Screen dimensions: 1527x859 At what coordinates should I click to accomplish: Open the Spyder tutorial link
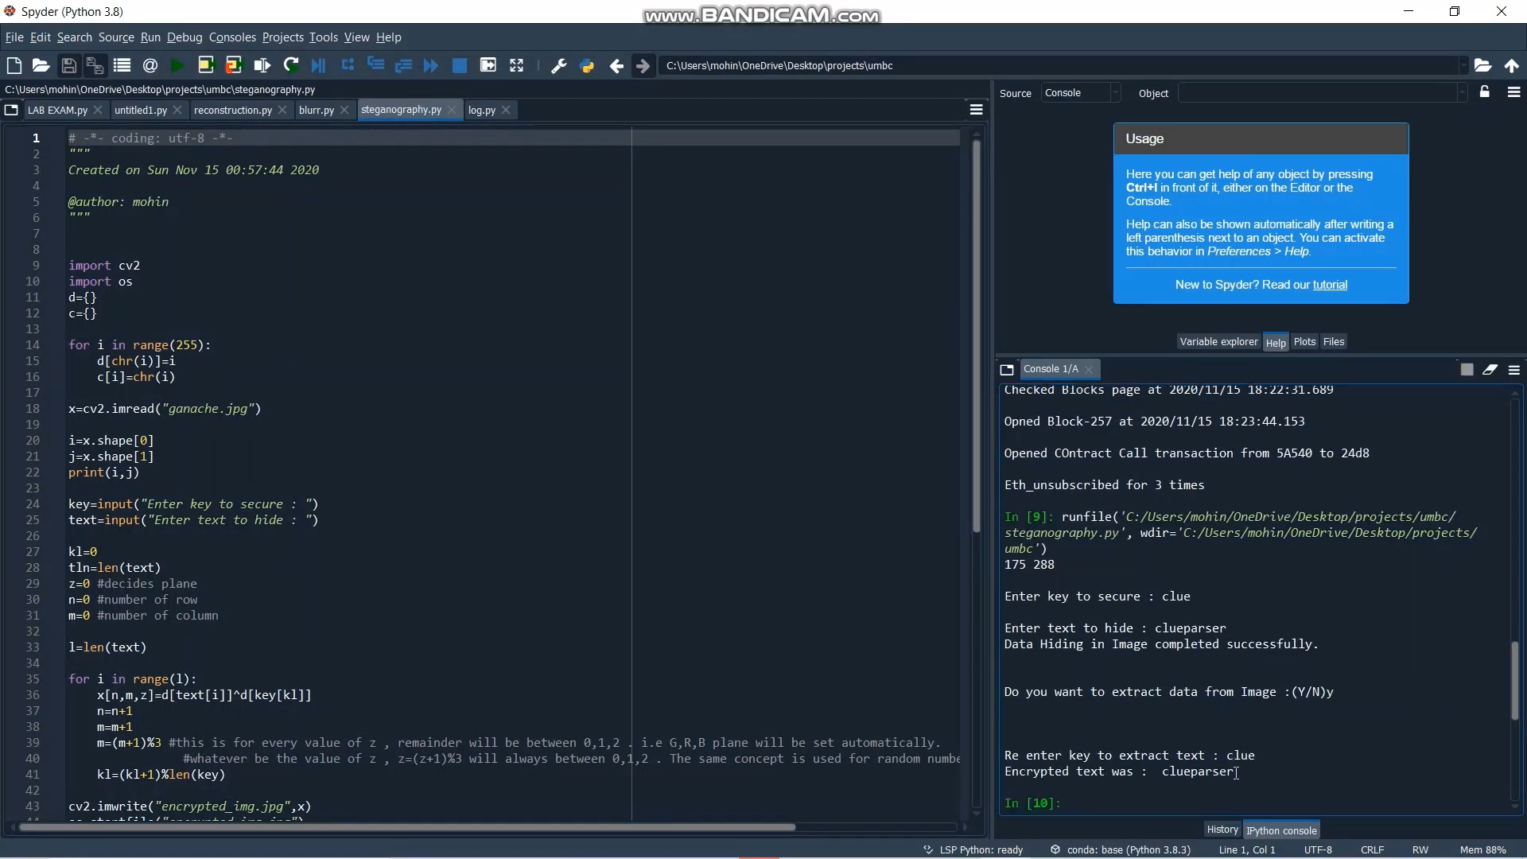[x=1330, y=285]
